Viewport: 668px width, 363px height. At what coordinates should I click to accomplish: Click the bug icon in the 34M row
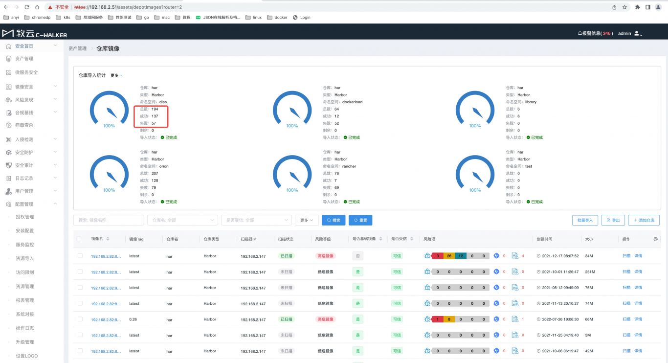pyautogui.click(x=427, y=256)
